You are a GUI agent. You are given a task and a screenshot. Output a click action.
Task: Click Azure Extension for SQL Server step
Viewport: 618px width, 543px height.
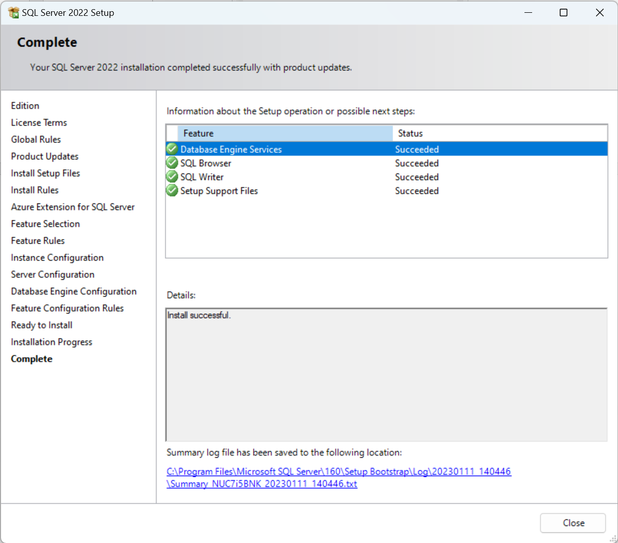(x=73, y=207)
